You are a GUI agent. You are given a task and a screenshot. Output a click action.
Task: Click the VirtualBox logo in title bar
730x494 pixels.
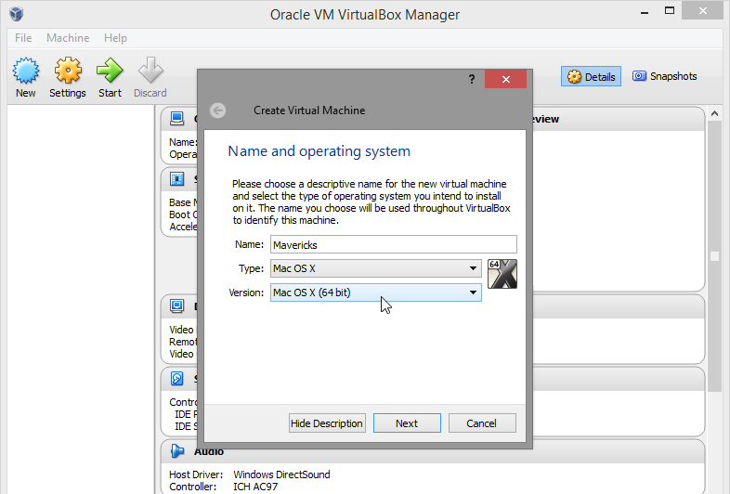17,14
